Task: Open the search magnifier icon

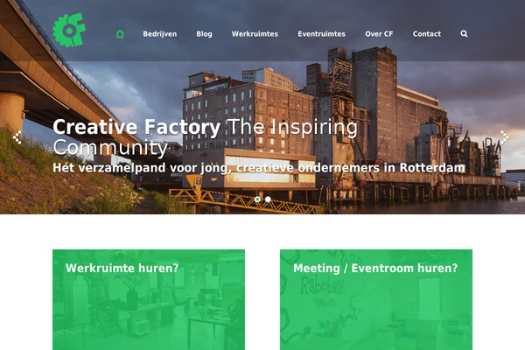Action: 464,34
